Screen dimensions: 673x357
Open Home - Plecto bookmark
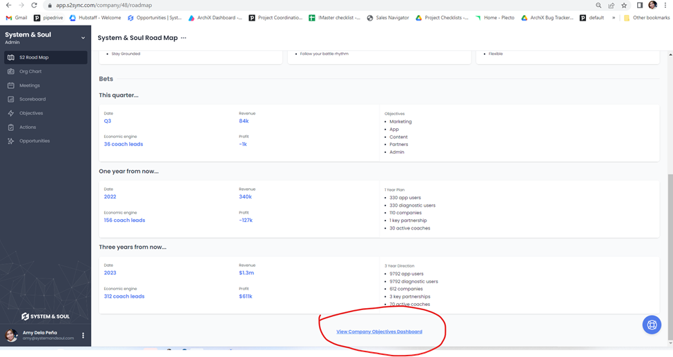[x=494, y=17]
